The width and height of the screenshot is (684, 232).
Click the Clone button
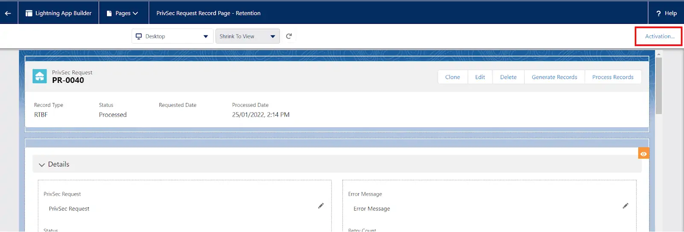[x=453, y=77]
